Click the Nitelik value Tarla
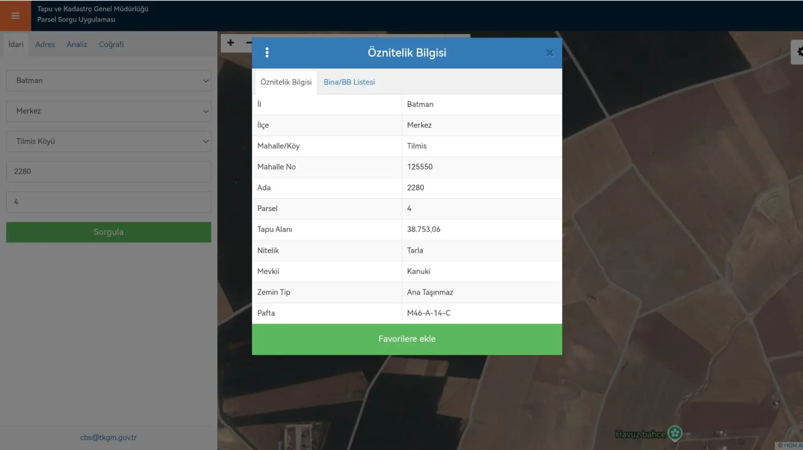Viewport: 803px width, 450px height. tap(415, 250)
